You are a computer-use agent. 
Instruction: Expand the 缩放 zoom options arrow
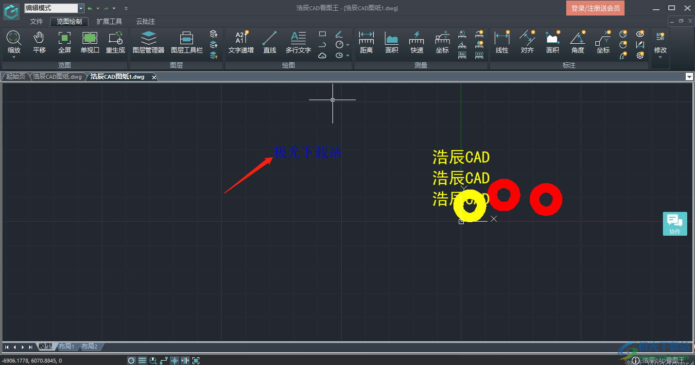(14, 57)
